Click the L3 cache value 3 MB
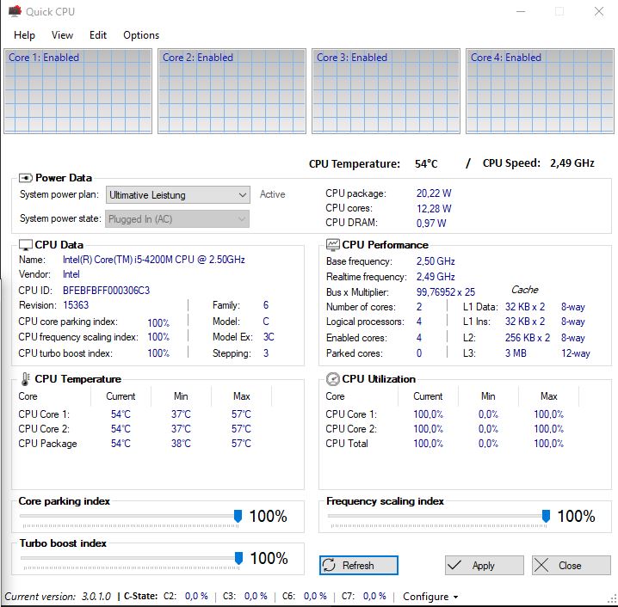 tap(516, 353)
